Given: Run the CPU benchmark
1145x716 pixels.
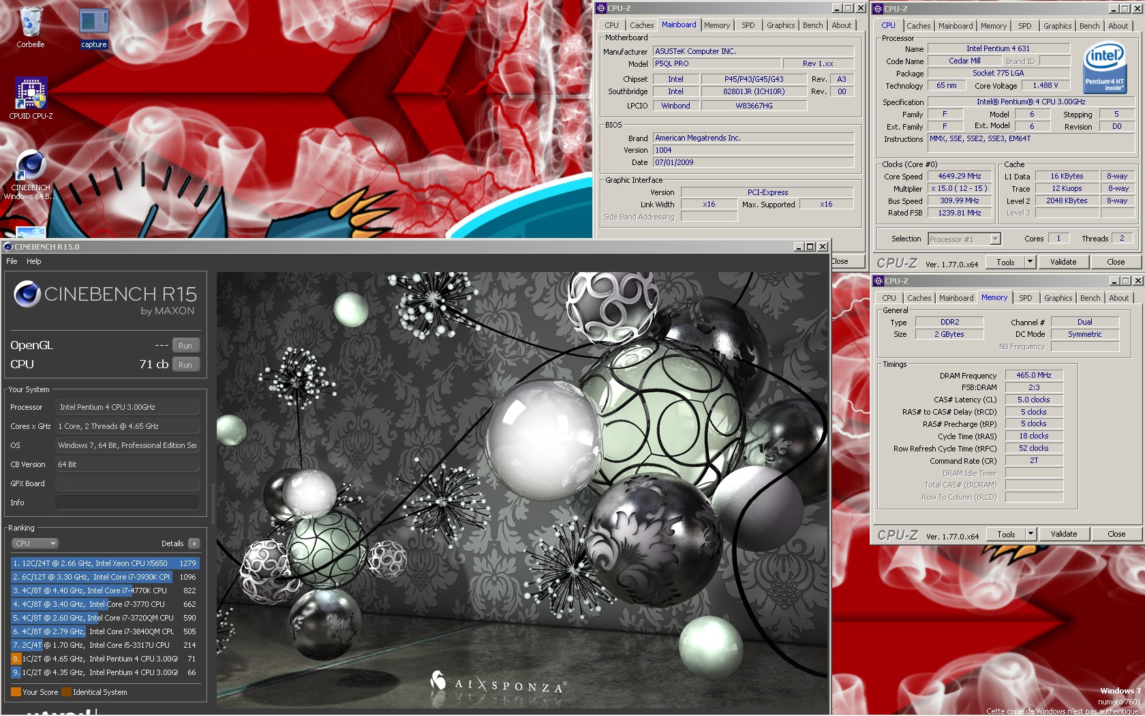Looking at the screenshot, I should [x=185, y=365].
